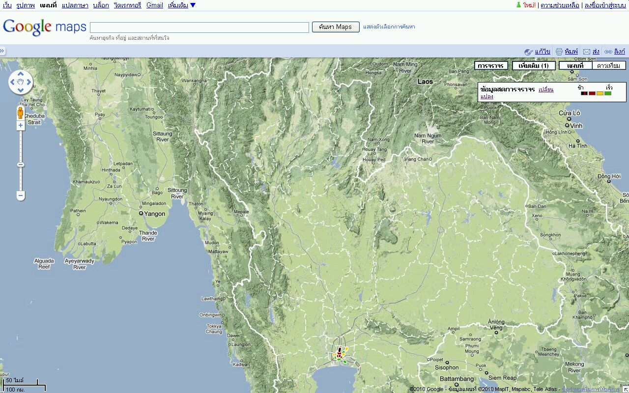Click the ค้นหา Maps search button
Screen dimensions: 629x393
click(x=336, y=27)
